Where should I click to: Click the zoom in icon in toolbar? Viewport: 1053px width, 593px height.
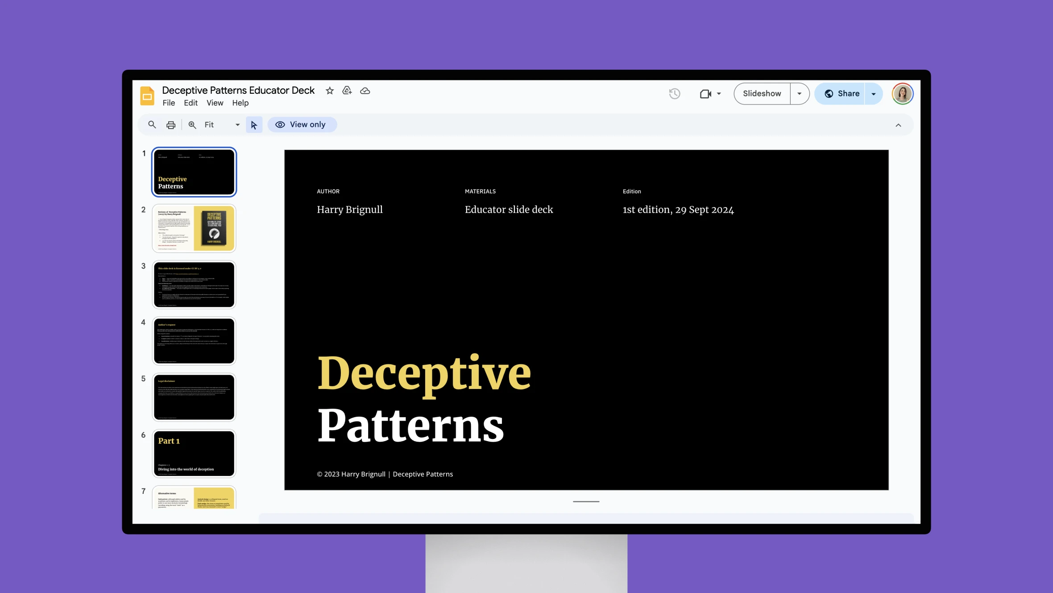click(192, 125)
